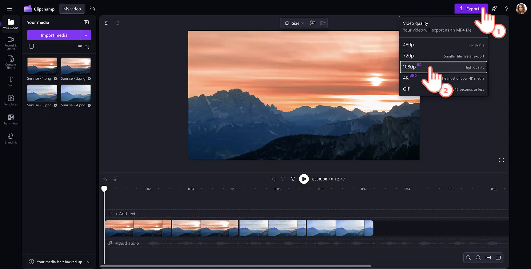The image size is (531, 269).
Task: Choose 720p export quality
Action: tap(444, 56)
